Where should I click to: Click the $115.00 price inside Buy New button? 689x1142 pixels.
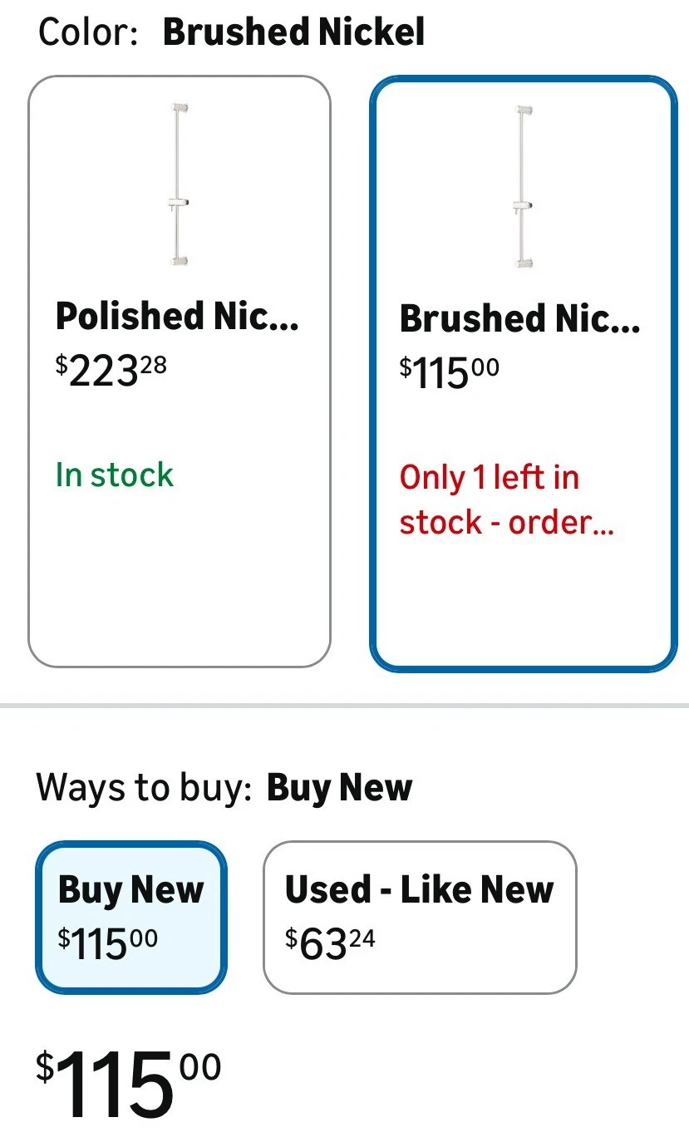107,943
